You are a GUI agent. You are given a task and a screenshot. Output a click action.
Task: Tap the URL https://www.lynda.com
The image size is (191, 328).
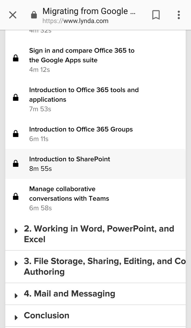(x=75, y=21)
